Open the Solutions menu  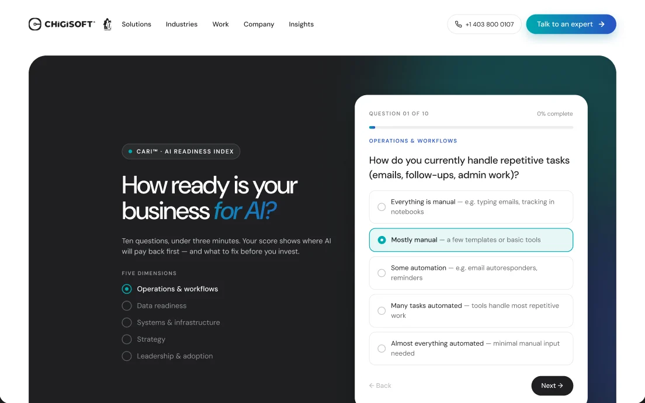coord(136,25)
